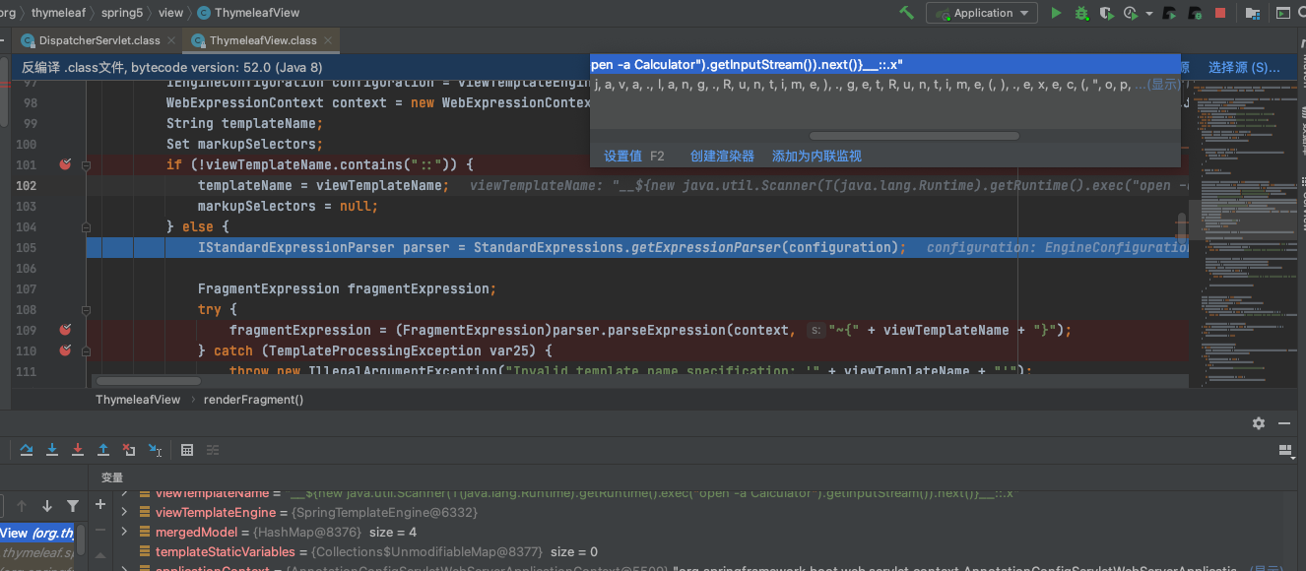Move to next frame with down arrow

[x=46, y=506]
